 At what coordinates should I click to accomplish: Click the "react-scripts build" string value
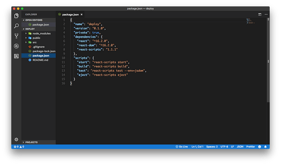coord(111,66)
